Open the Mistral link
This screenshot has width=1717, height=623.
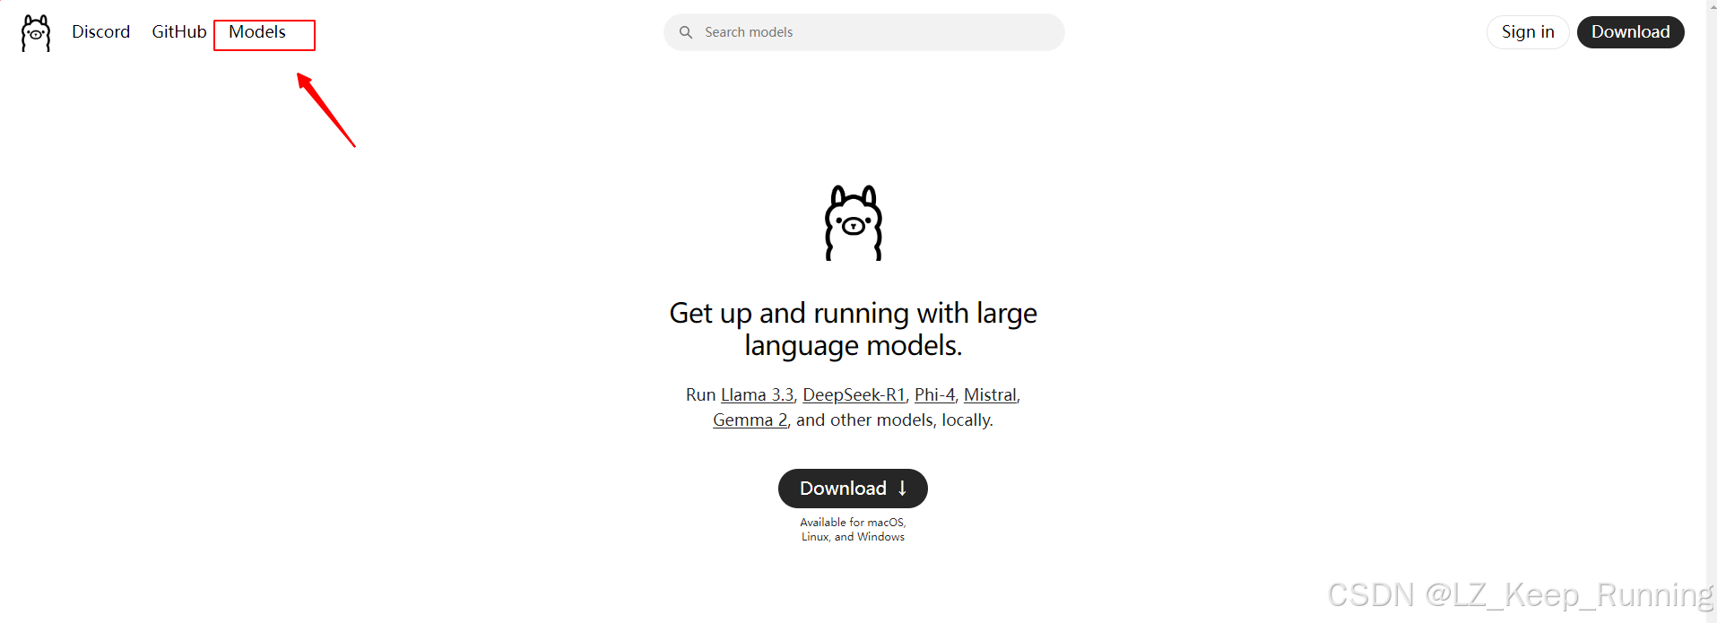click(990, 395)
